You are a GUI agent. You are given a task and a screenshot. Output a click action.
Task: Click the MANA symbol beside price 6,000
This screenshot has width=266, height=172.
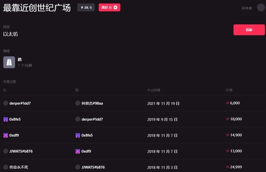click(227, 103)
